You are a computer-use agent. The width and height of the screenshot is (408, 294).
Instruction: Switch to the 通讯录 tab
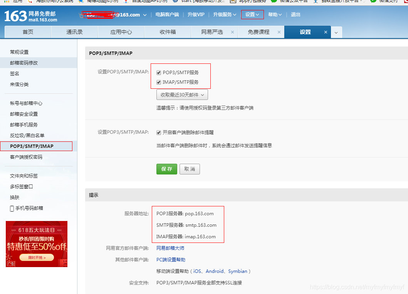coord(74,32)
